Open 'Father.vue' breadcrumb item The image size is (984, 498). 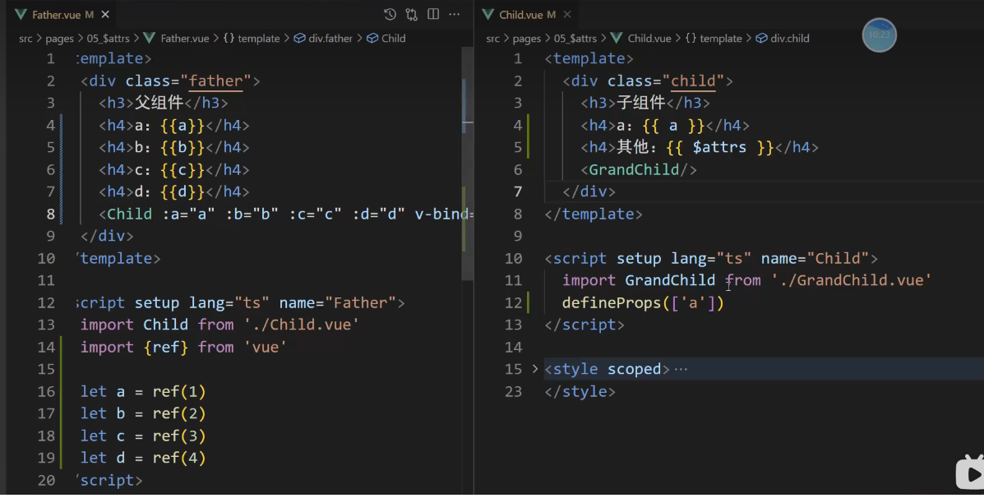click(184, 39)
